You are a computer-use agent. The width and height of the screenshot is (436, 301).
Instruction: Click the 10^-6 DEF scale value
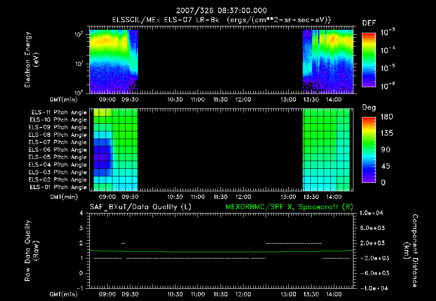387,86
